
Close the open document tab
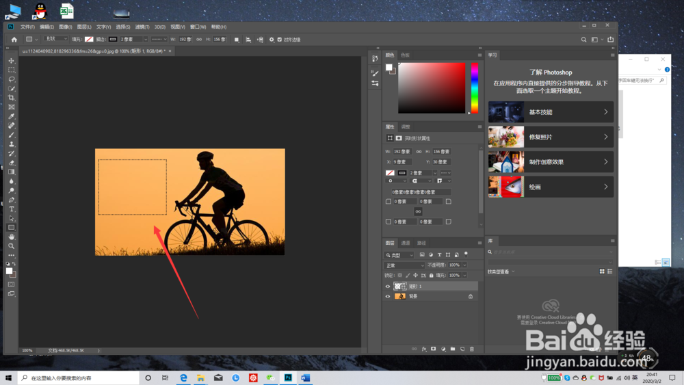point(170,51)
